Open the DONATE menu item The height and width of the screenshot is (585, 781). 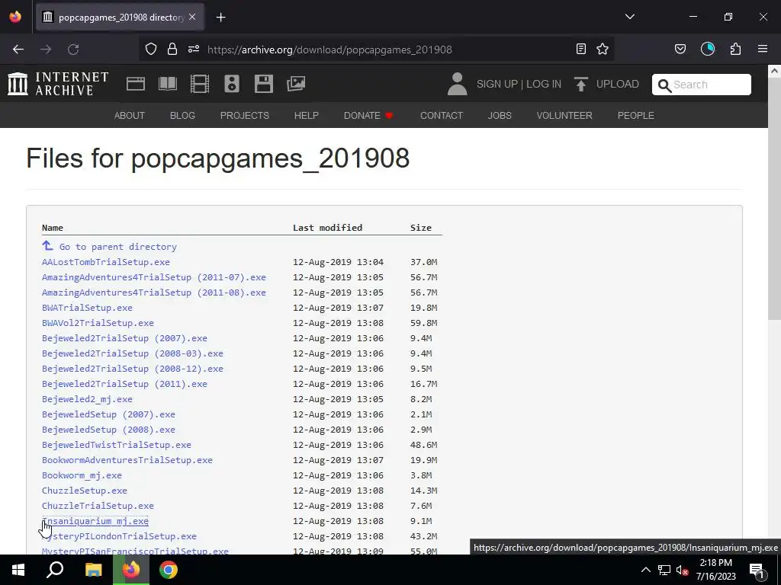click(368, 116)
